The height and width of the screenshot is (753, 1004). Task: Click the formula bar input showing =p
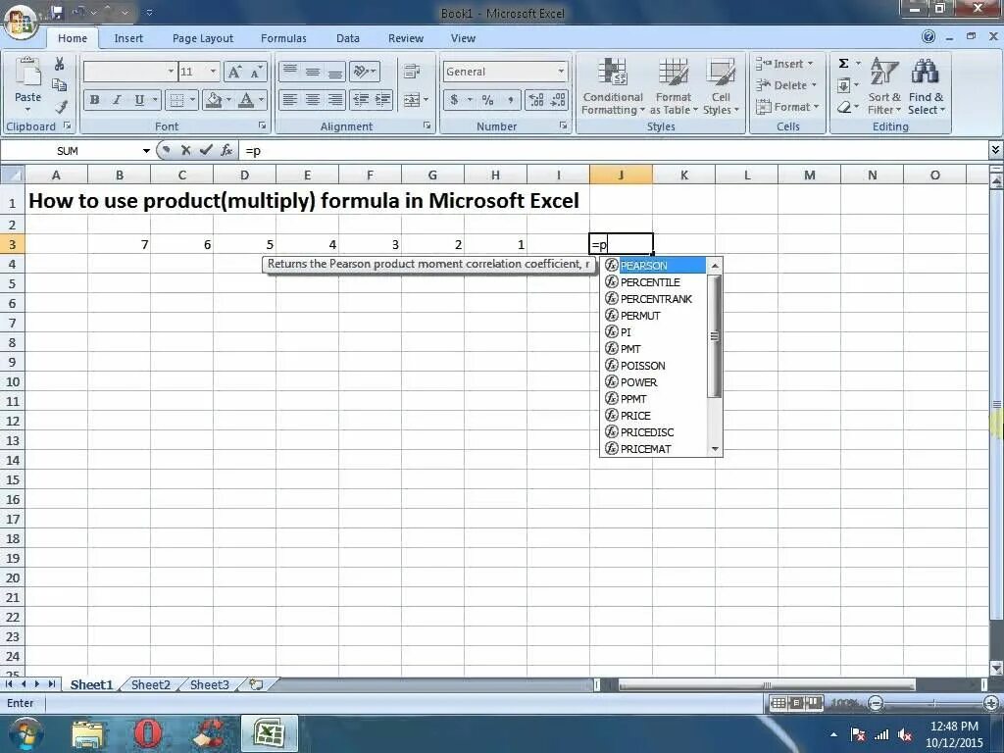pos(614,150)
